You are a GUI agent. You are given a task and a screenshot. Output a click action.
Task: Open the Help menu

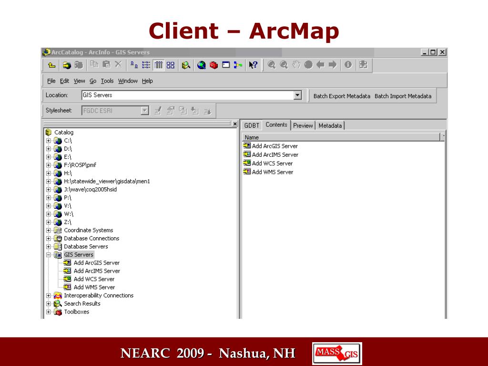pyautogui.click(x=147, y=81)
